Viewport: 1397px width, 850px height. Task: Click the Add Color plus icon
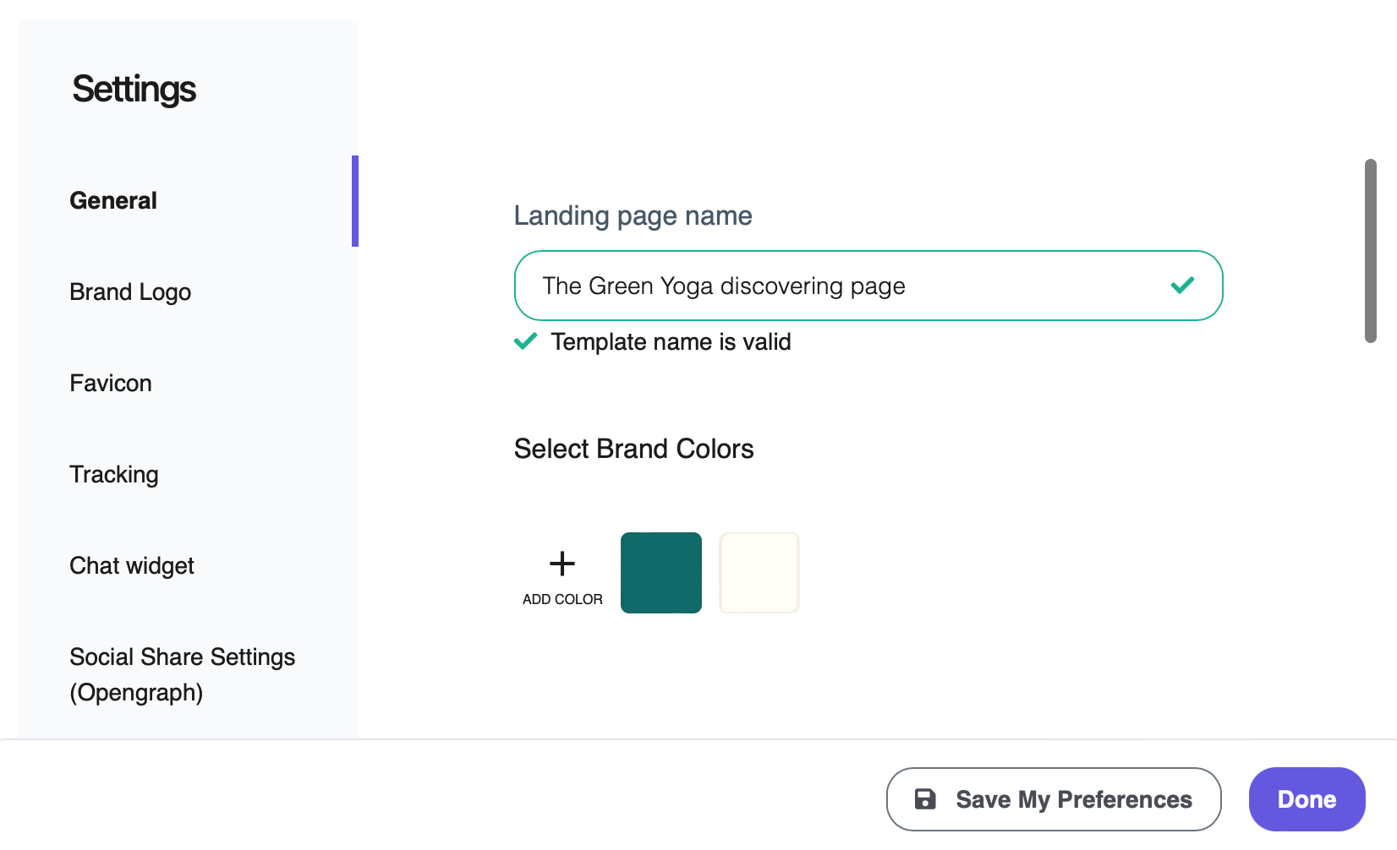tap(561, 563)
